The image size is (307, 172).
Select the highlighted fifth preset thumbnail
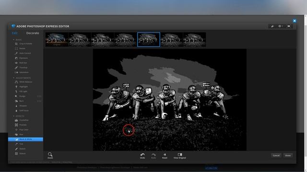click(149, 40)
